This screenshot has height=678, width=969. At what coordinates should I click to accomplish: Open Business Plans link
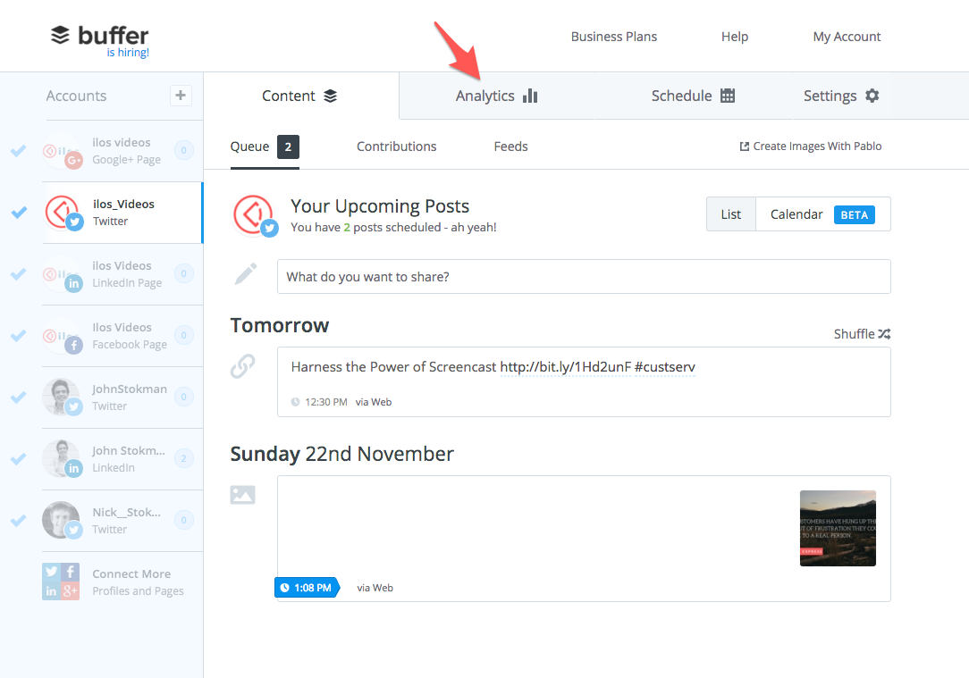coord(613,37)
